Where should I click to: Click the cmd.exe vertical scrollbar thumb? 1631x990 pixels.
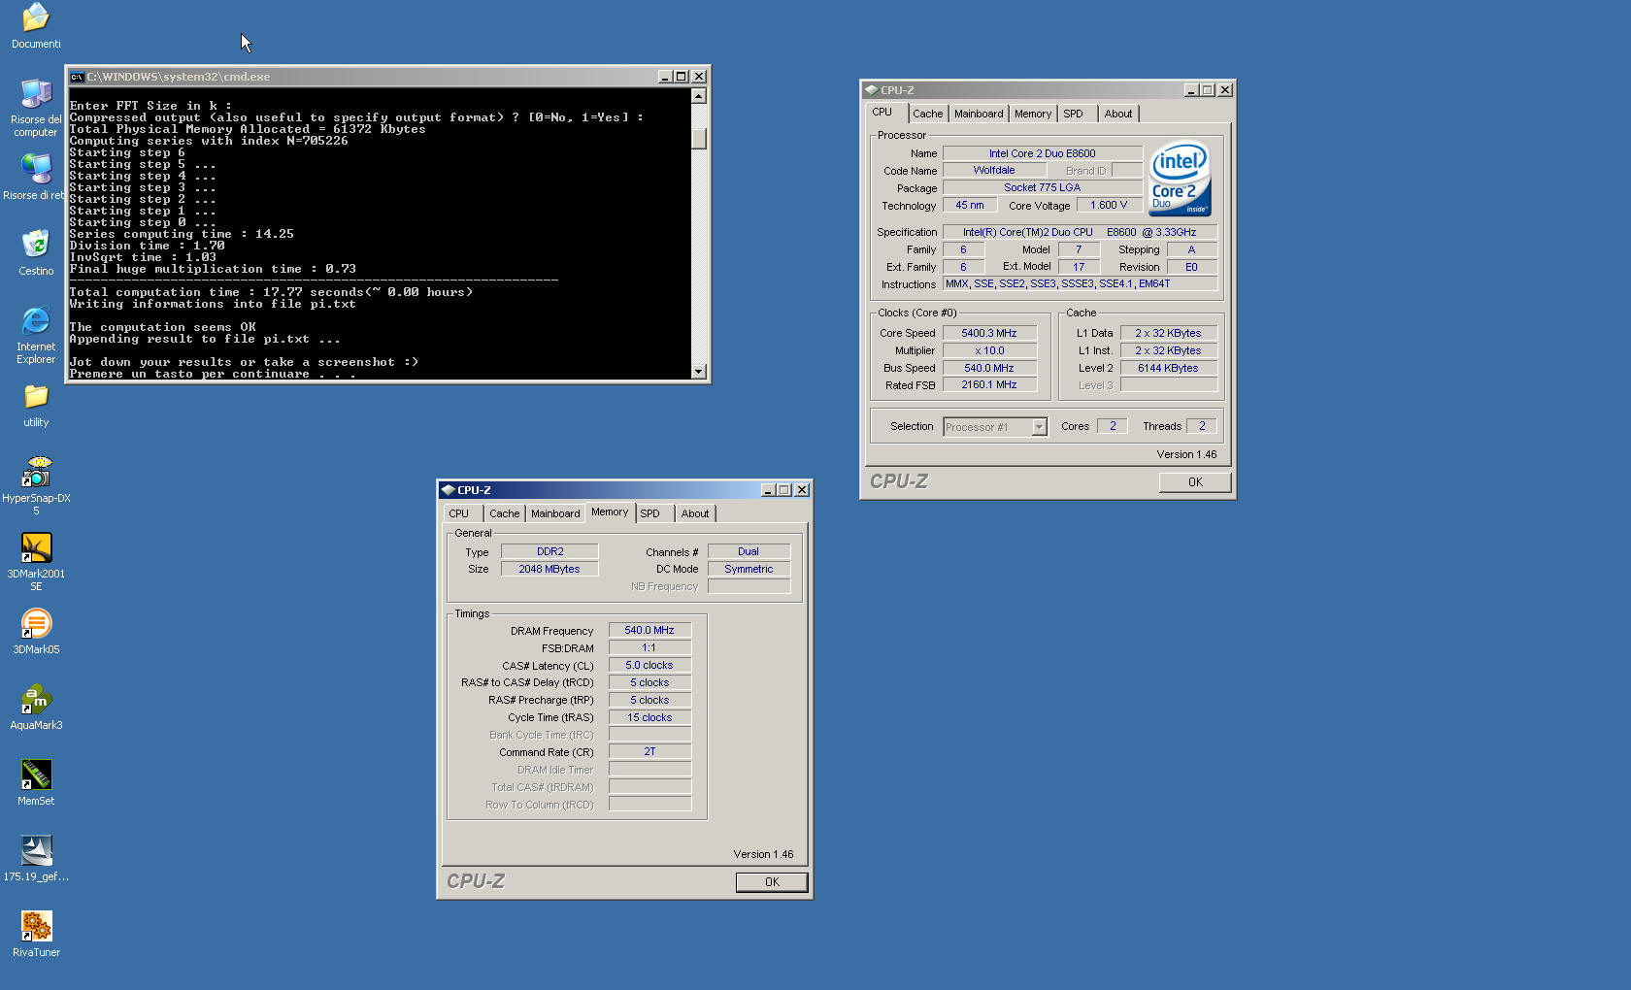click(698, 138)
